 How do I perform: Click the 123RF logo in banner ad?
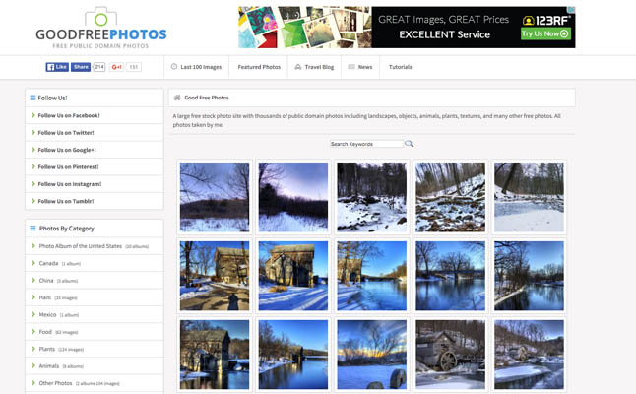[x=546, y=21]
